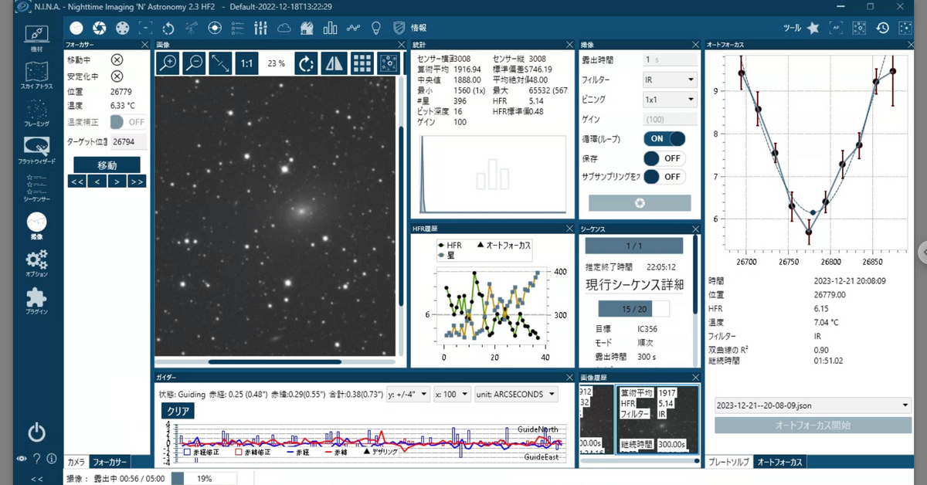Switch to the Camera tab

pyautogui.click(x=76, y=462)
